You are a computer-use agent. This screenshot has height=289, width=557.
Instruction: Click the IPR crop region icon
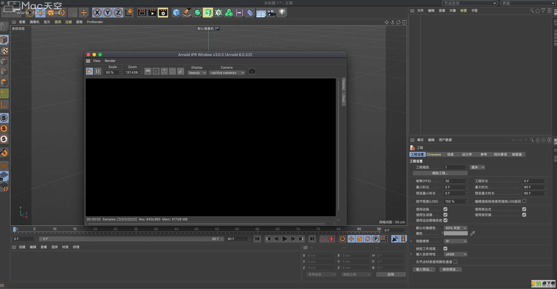172,71
